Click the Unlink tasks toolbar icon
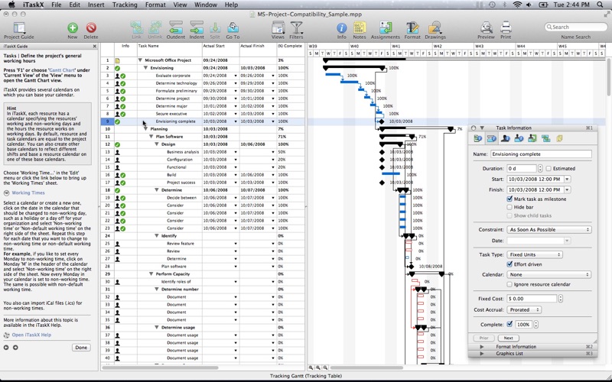Viewport: 612px width, 382px height. pyautogui.click(x=155, y=28)
